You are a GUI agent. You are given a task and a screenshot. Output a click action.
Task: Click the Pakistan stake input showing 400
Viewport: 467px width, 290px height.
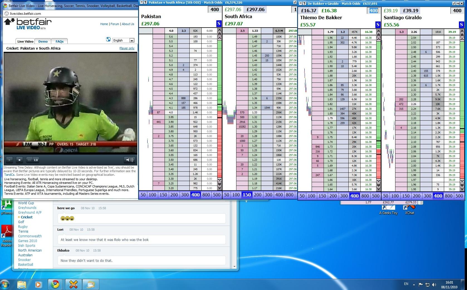pos(214,9)
